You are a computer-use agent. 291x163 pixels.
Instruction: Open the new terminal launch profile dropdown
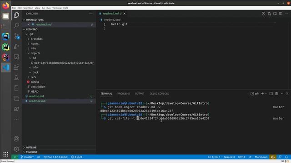tap(266, 94)
